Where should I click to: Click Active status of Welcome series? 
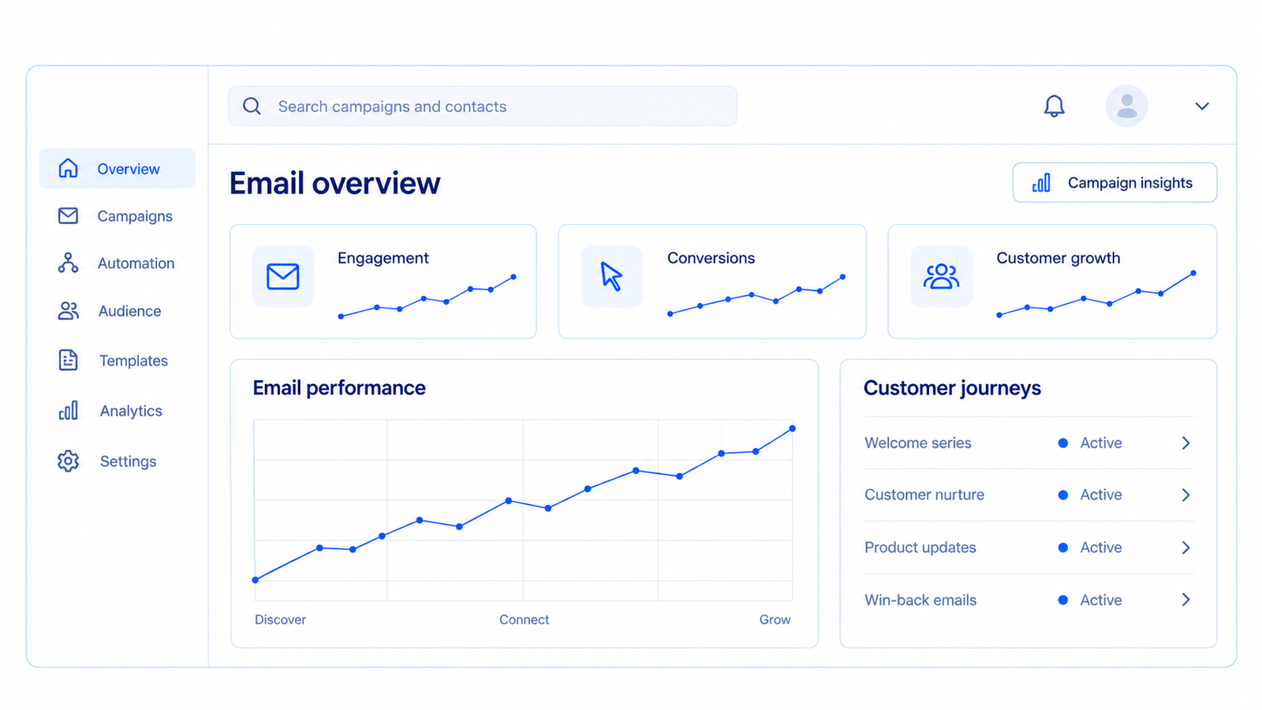click(1090, 443)
